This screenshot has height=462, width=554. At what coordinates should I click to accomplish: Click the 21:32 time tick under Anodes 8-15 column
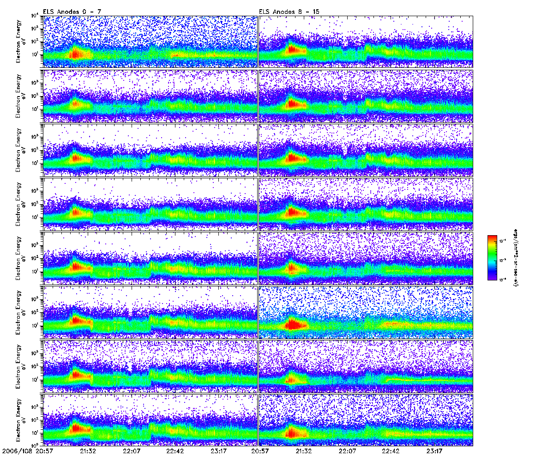(x=303, y=450)
